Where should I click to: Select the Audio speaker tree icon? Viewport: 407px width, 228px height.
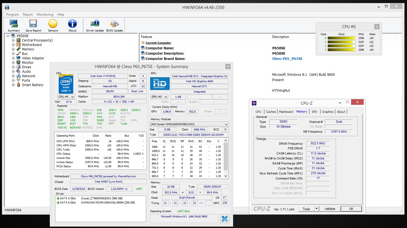click(x=19, y=71)
